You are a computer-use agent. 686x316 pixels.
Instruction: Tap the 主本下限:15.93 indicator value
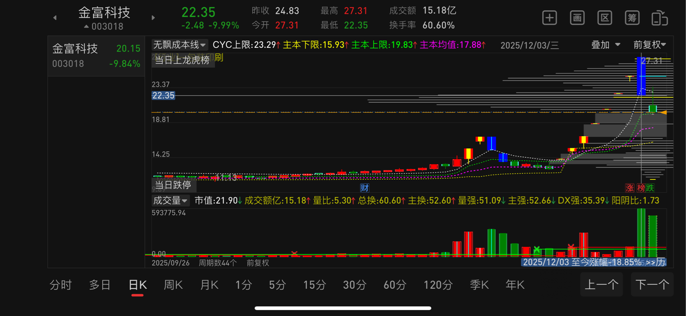316,45
